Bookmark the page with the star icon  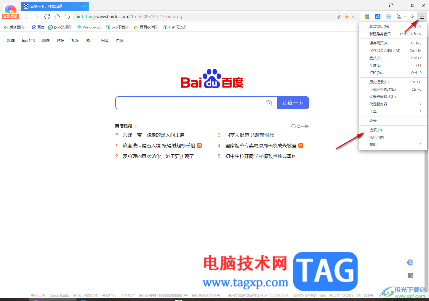[x=347, y=17]
